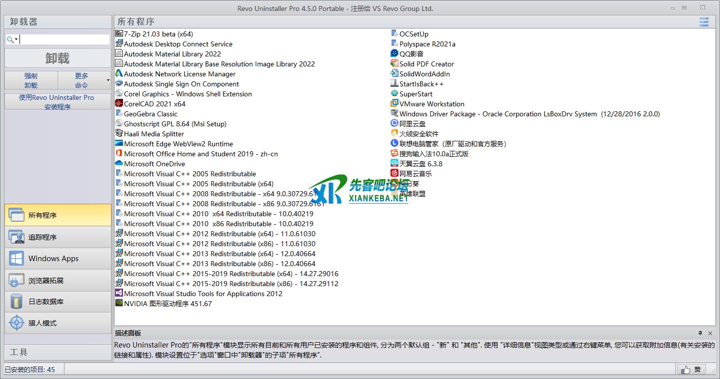720x379 pixels.
Task: Select the CorelCAD 2021 x64 icon
Action: pos(119,104)
